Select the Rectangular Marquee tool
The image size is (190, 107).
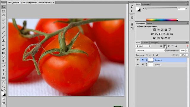point(3,11)
